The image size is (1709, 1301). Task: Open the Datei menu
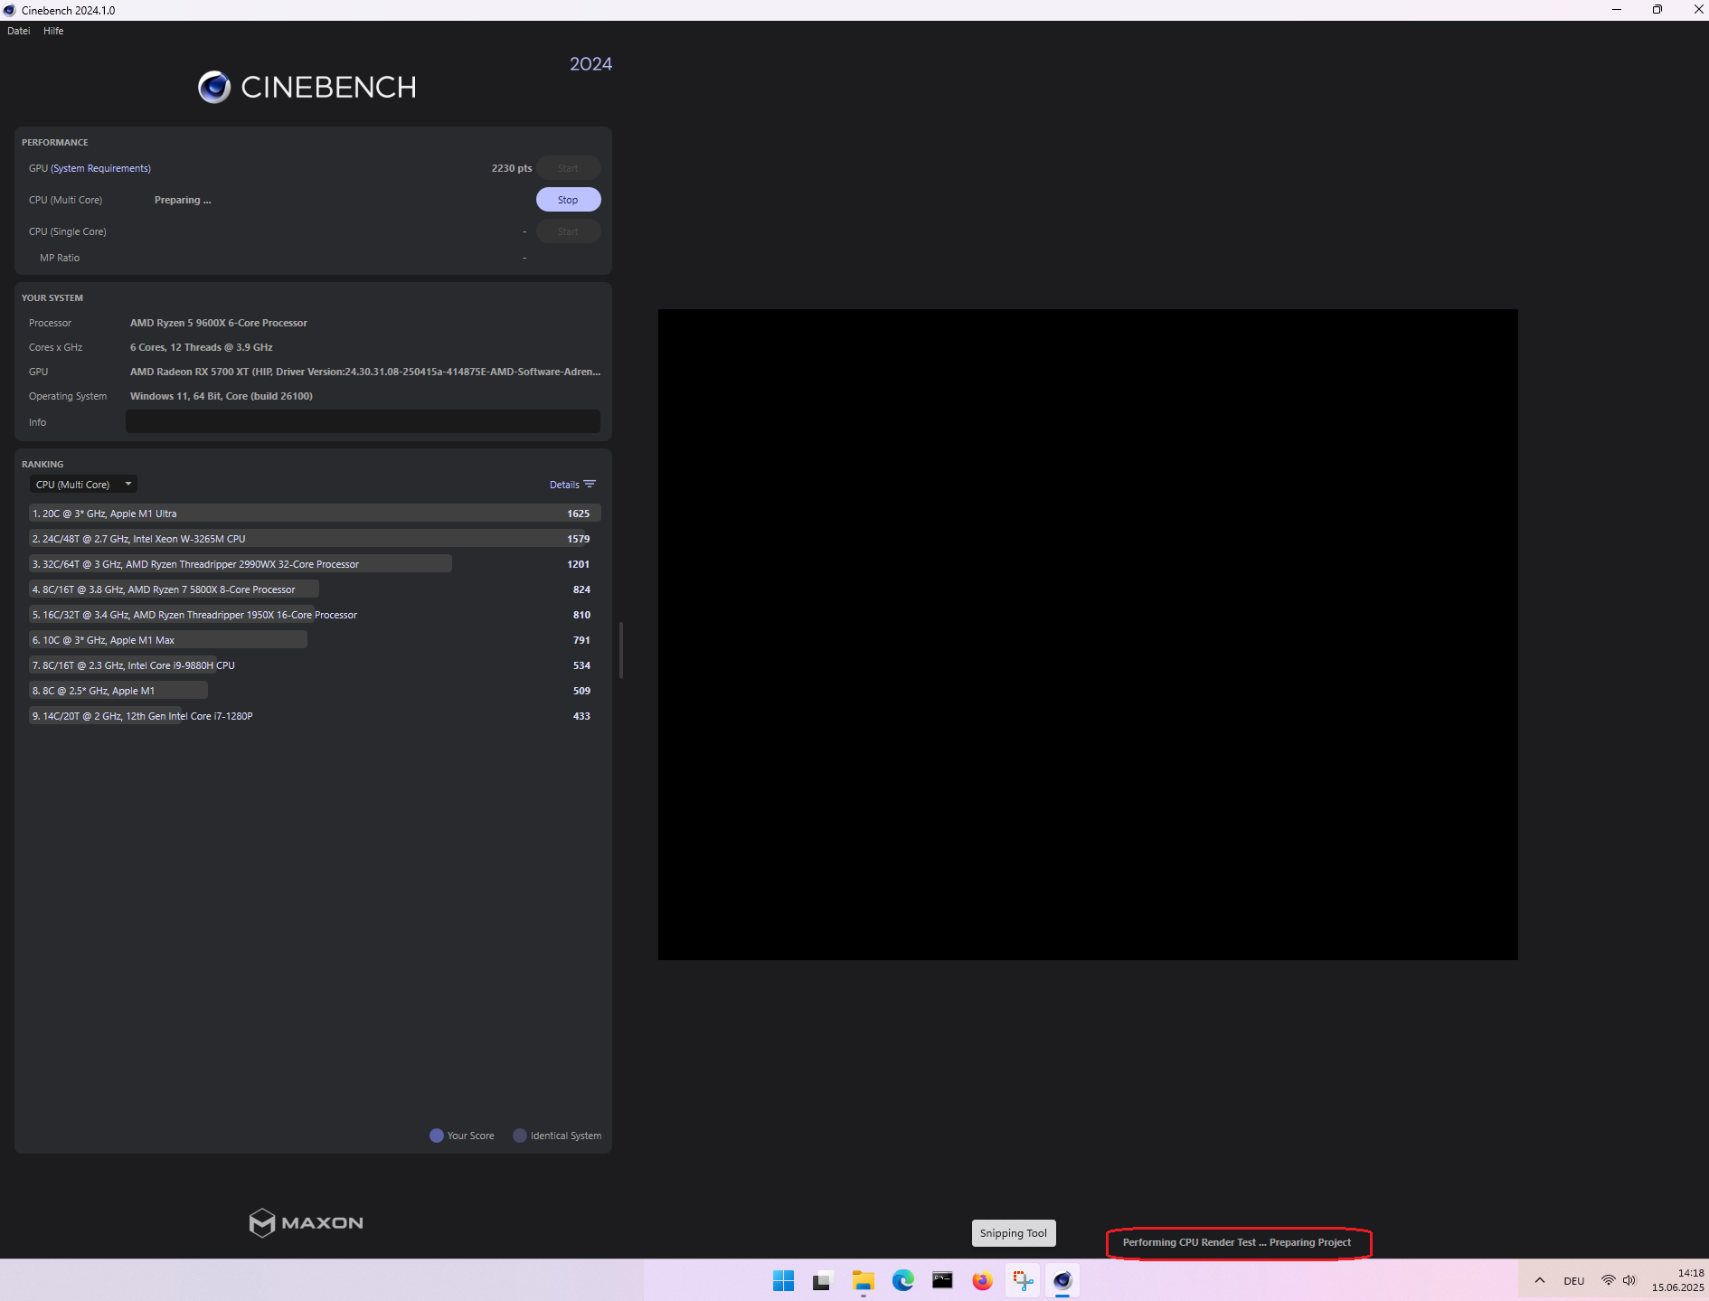tap(18, 31)
